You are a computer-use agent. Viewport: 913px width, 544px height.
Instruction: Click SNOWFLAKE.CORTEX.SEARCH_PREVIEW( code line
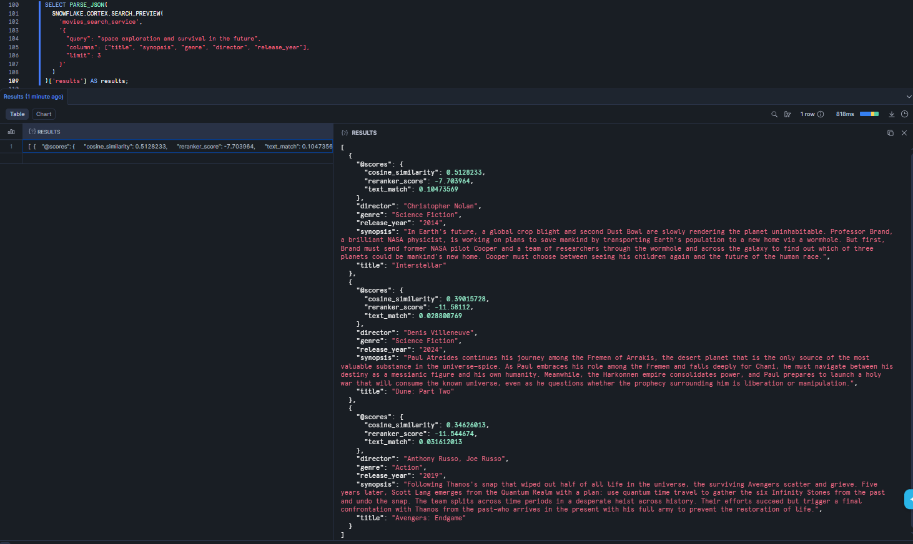pyautogui.click(x=107, y=14)
